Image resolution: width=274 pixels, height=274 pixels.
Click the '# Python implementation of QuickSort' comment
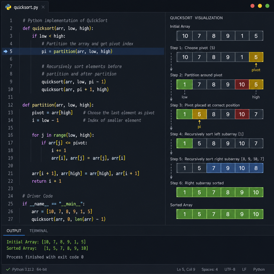point(65,20)
